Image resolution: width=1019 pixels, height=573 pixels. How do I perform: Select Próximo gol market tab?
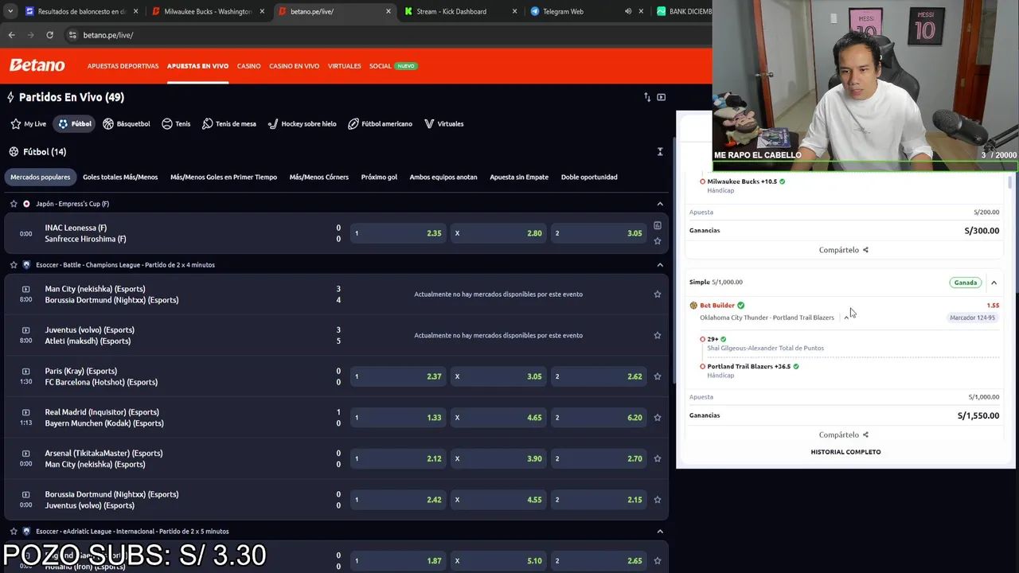[x=379, y=177]
